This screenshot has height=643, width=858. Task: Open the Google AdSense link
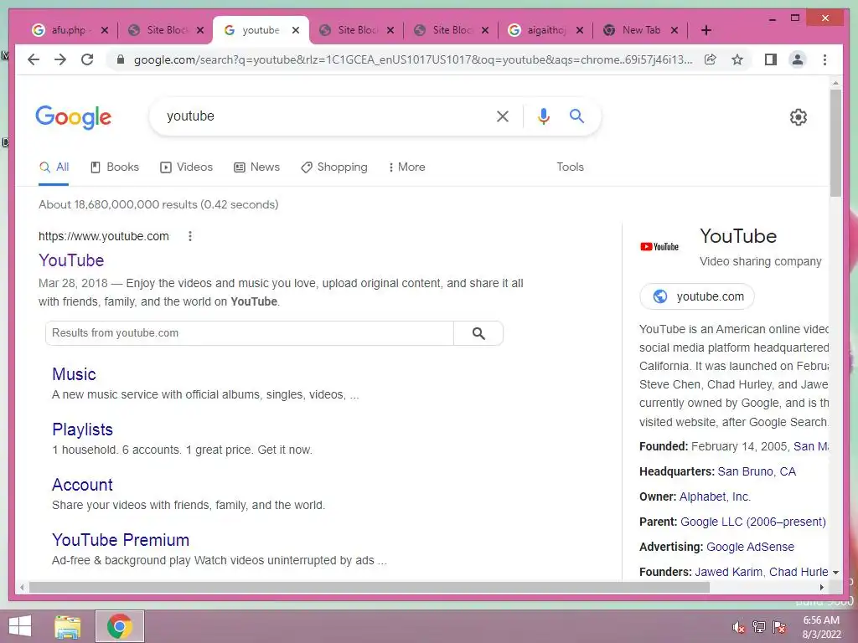(x=750, y=548)
